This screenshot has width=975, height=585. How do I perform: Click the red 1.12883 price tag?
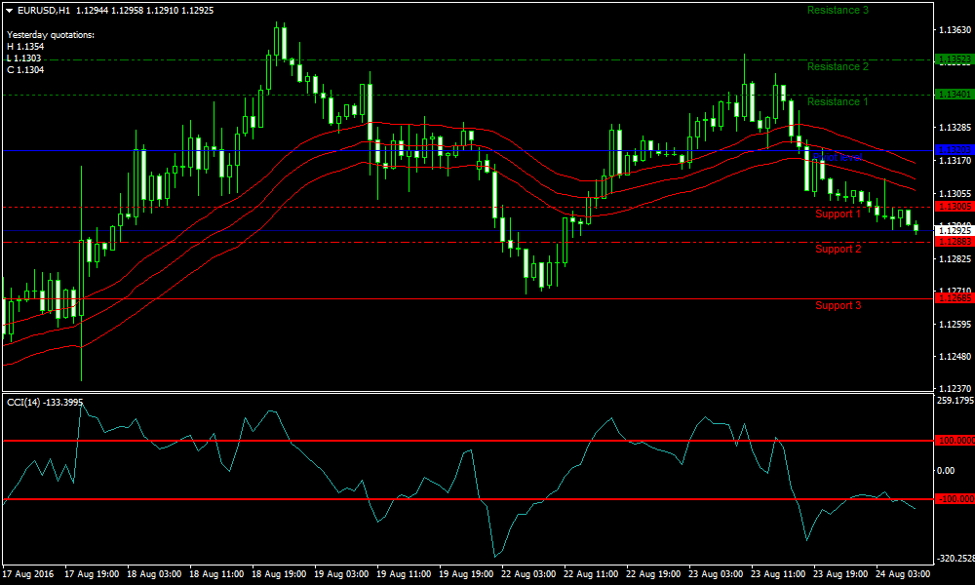click(953, 242)
